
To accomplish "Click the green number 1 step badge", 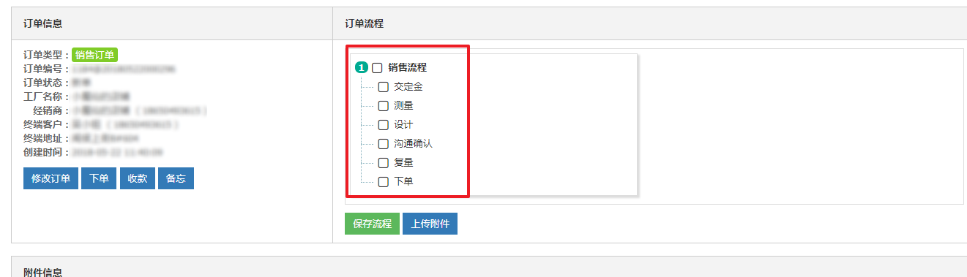I will [x=361, y=67].
